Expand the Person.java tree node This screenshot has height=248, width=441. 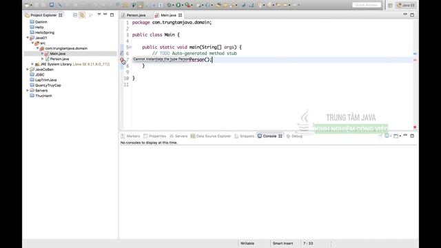tap(43, 59)
